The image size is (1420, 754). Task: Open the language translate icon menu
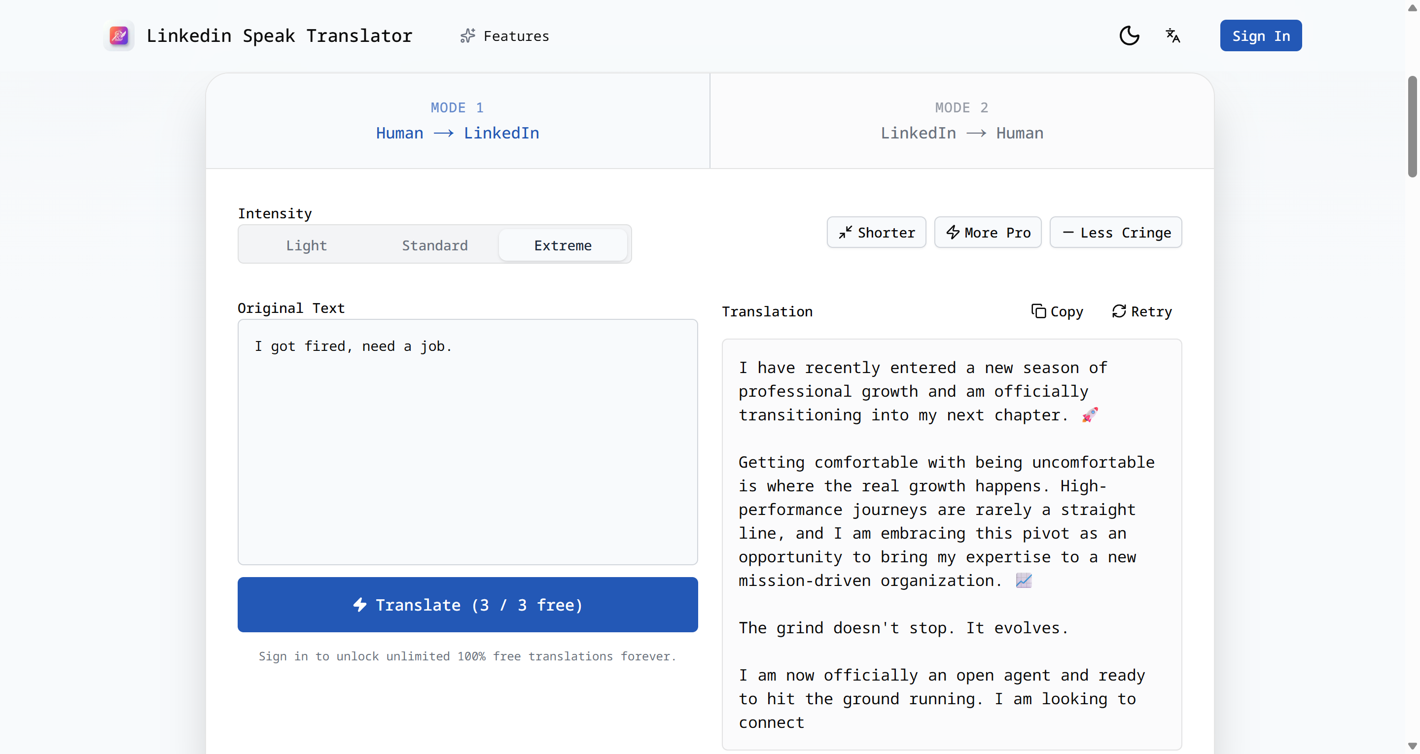1172,36
